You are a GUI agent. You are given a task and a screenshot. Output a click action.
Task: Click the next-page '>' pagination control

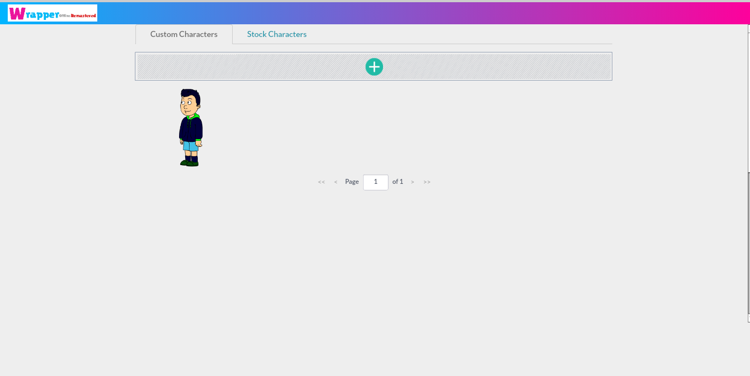[412, 182]
